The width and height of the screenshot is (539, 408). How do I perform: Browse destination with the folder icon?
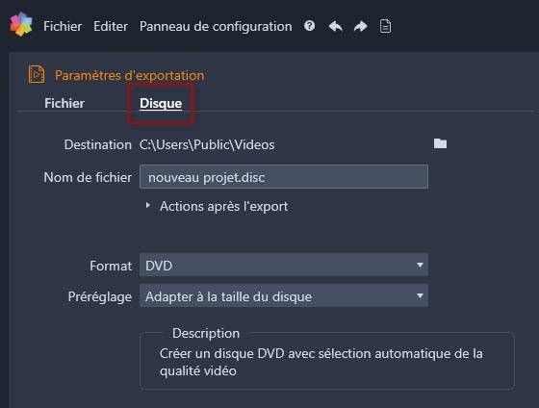pos(440,143)
